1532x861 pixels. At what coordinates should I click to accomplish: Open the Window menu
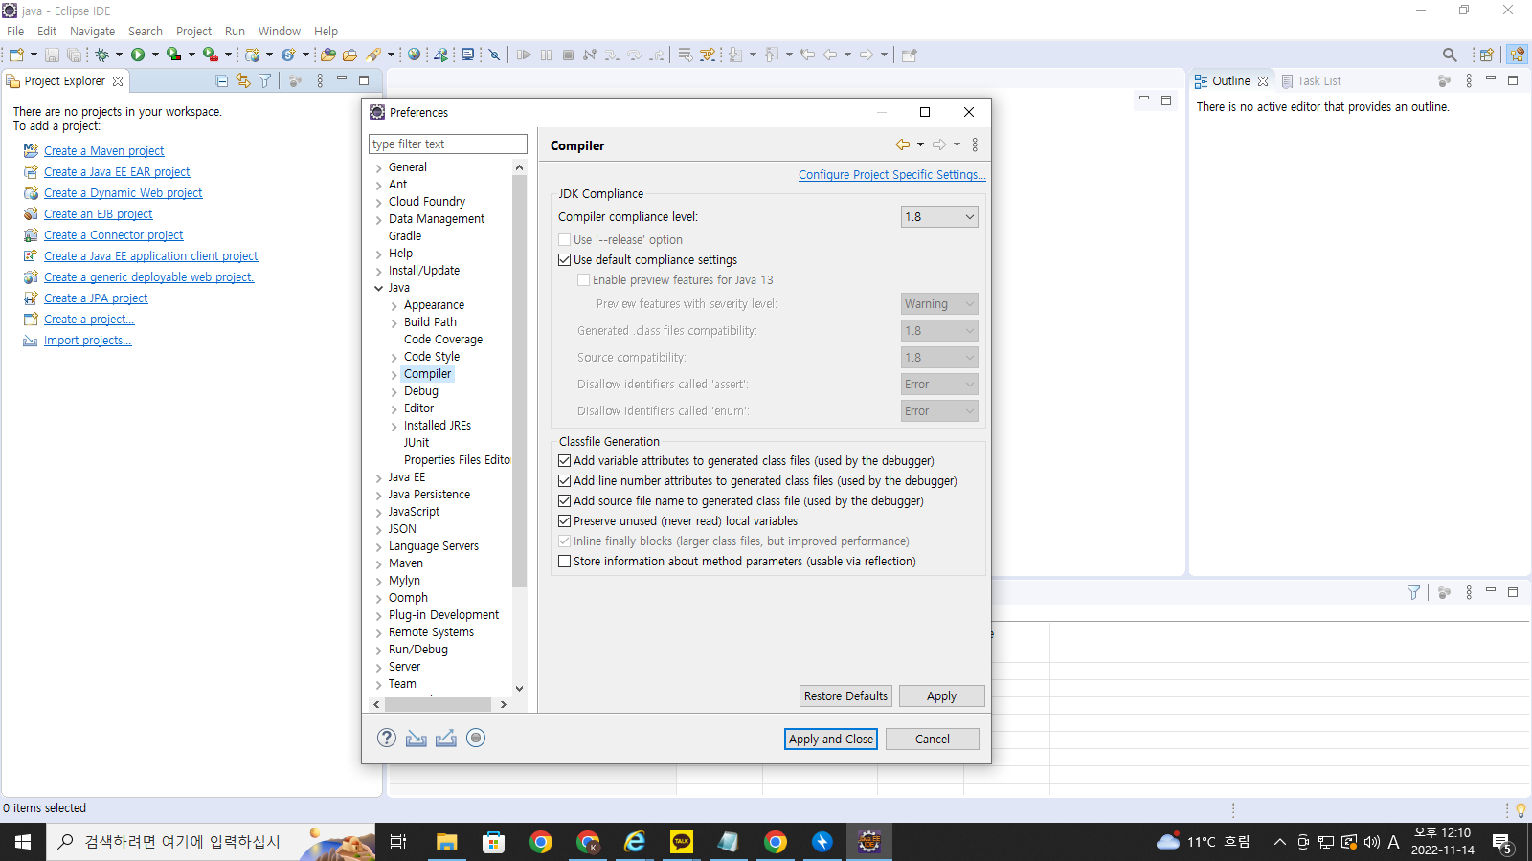click(x=279, y=31)
